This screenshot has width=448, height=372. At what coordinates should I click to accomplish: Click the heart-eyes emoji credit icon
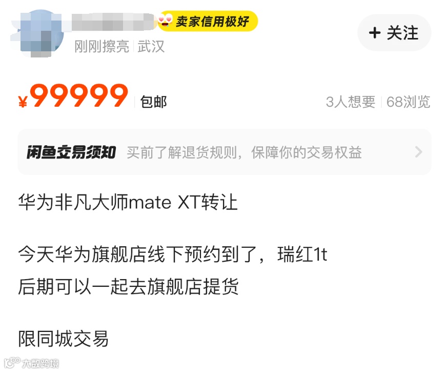click(166, 21)
